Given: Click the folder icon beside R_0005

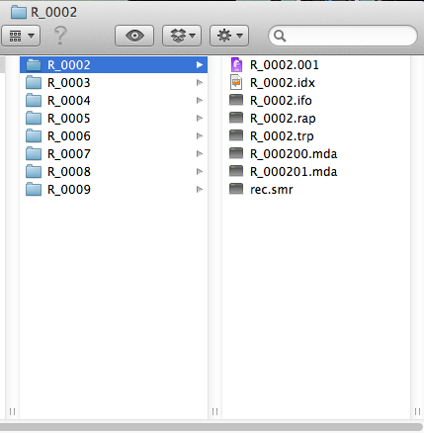Looking at the screenshot, I should (34, 119).
